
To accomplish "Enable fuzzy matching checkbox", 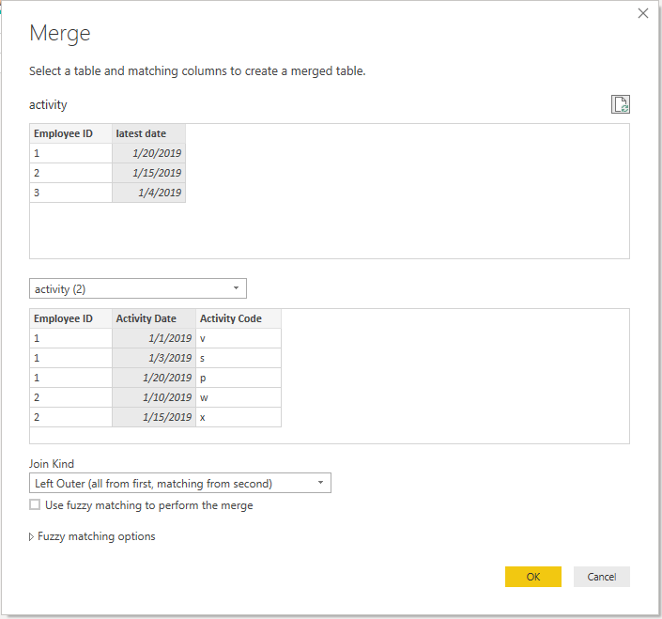I will pos(35,504).
